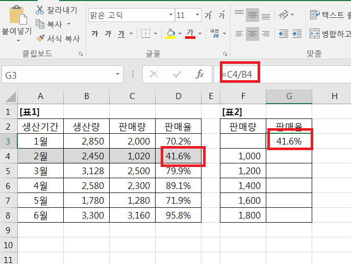Click the Insert Function fx icon
The width and height of the screenshot is (351, 264).
click(x=200, y=75)
